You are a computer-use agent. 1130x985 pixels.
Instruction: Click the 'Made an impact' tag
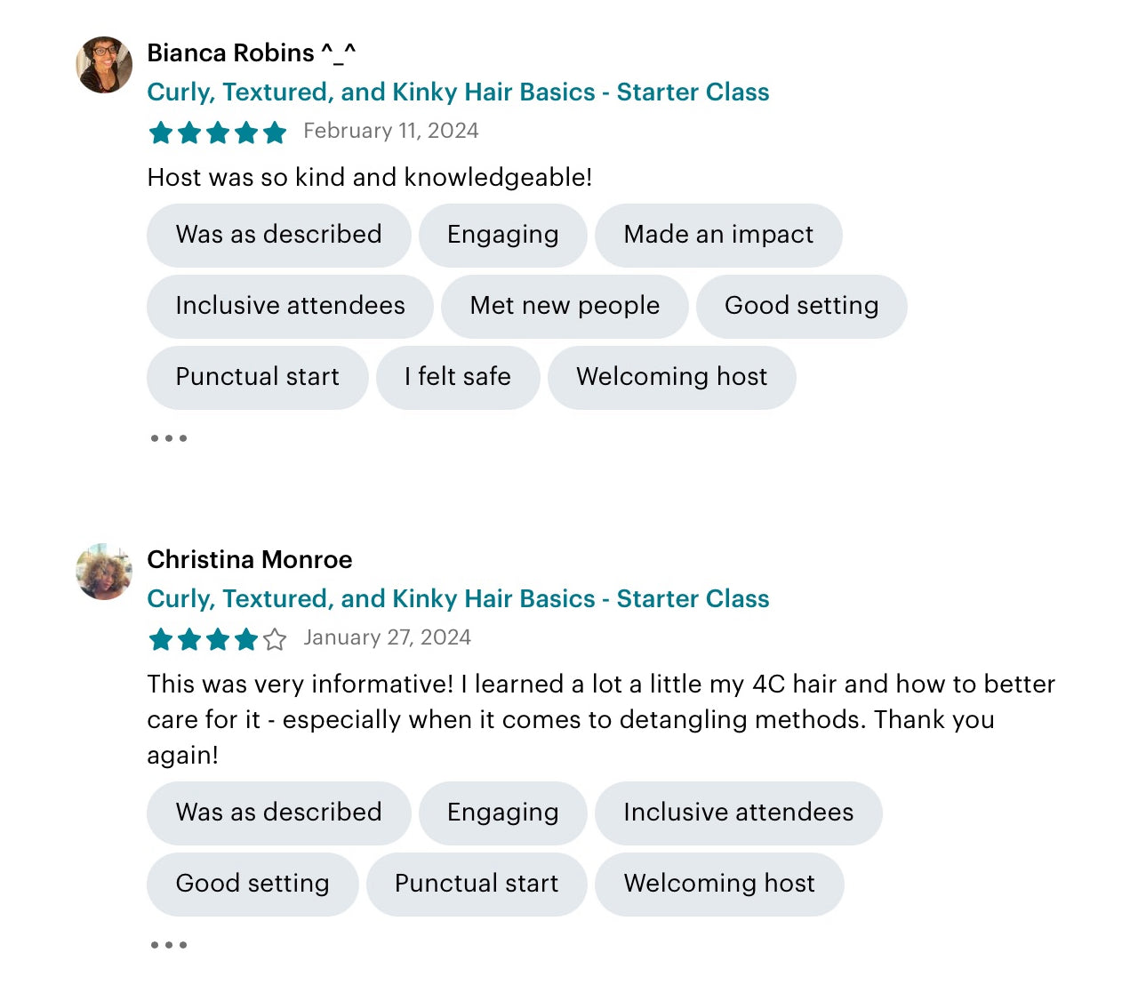point(718,236)
